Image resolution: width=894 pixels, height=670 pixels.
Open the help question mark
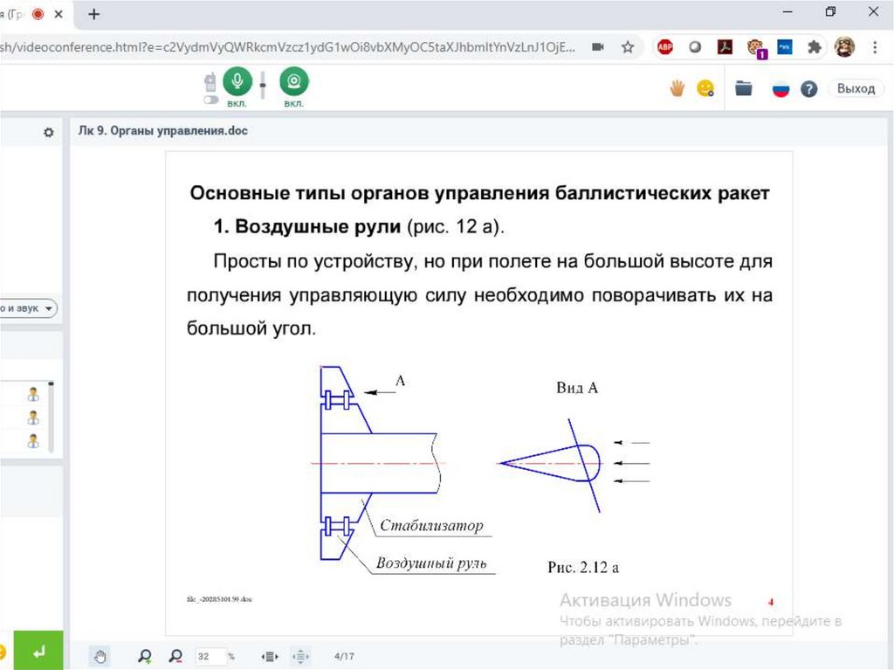click(x=808, y=89)
